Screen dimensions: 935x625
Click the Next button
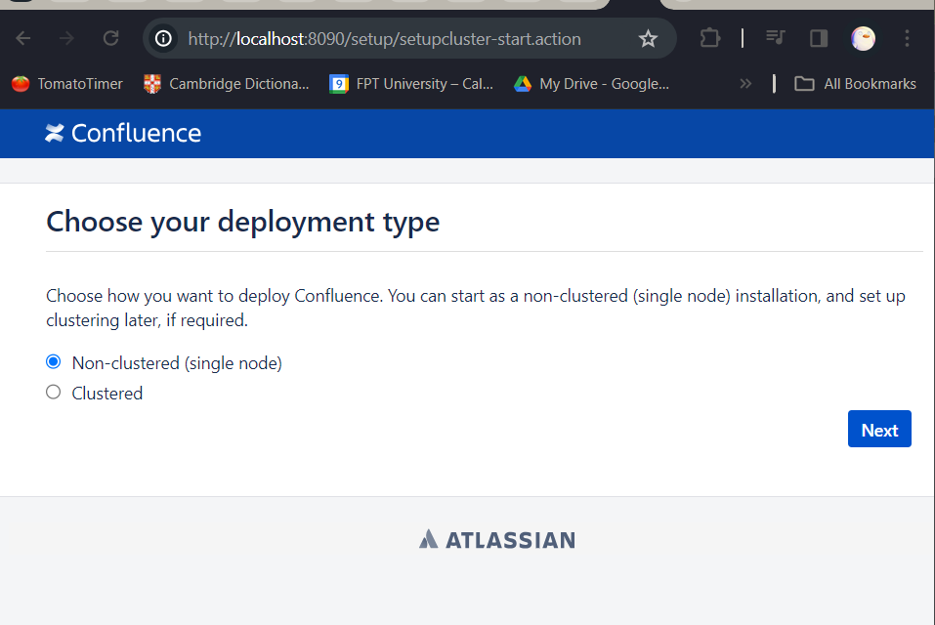coord(879,429)
